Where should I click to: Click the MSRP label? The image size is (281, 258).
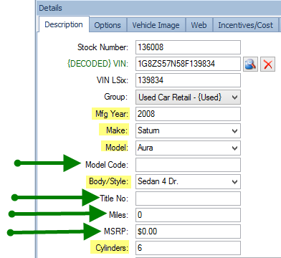tap(116, 231)
